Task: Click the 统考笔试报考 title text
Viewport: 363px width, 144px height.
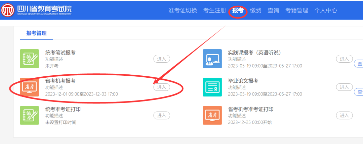Action: [x=61, y=53]
